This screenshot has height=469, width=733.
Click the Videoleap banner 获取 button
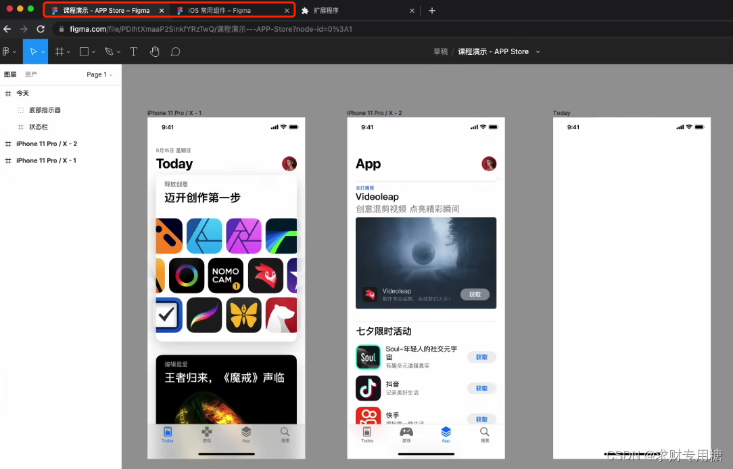click(x=475, y=294)
